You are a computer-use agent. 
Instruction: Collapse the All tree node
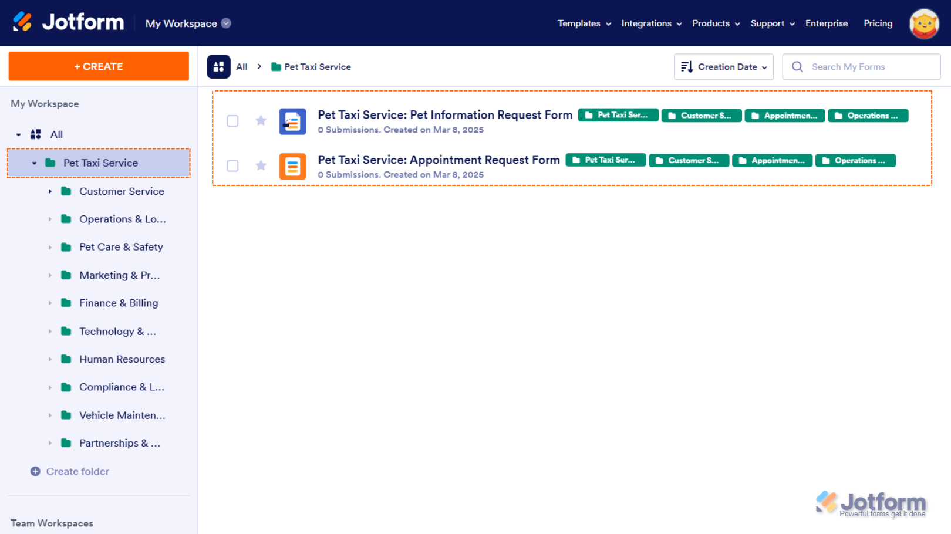[x=18, y=135]
